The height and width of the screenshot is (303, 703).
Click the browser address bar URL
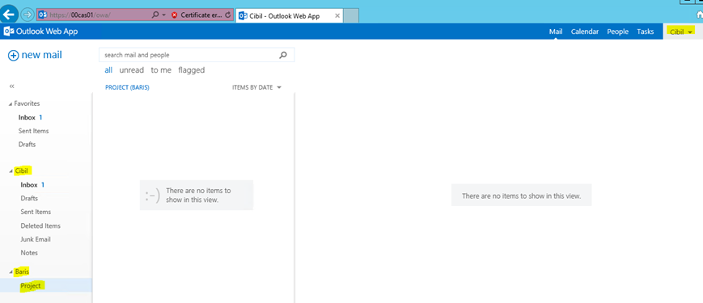tap(81, 15)
